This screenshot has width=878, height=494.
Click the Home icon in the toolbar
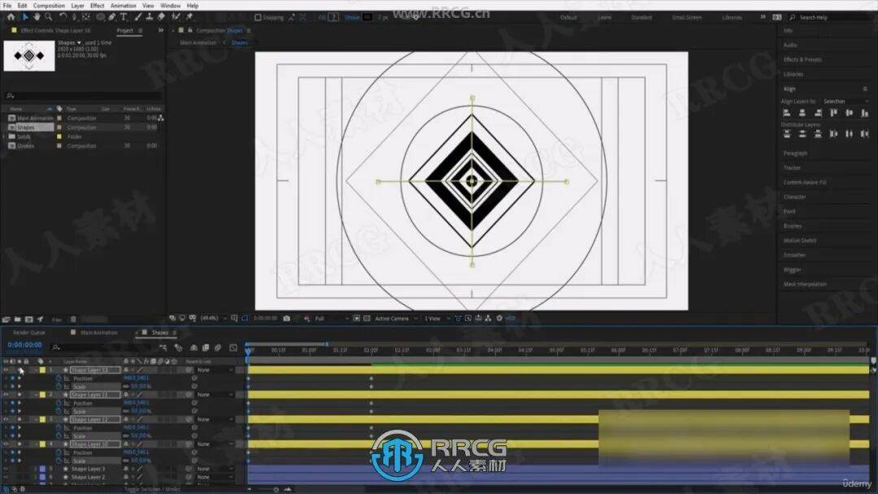point(11,16)
